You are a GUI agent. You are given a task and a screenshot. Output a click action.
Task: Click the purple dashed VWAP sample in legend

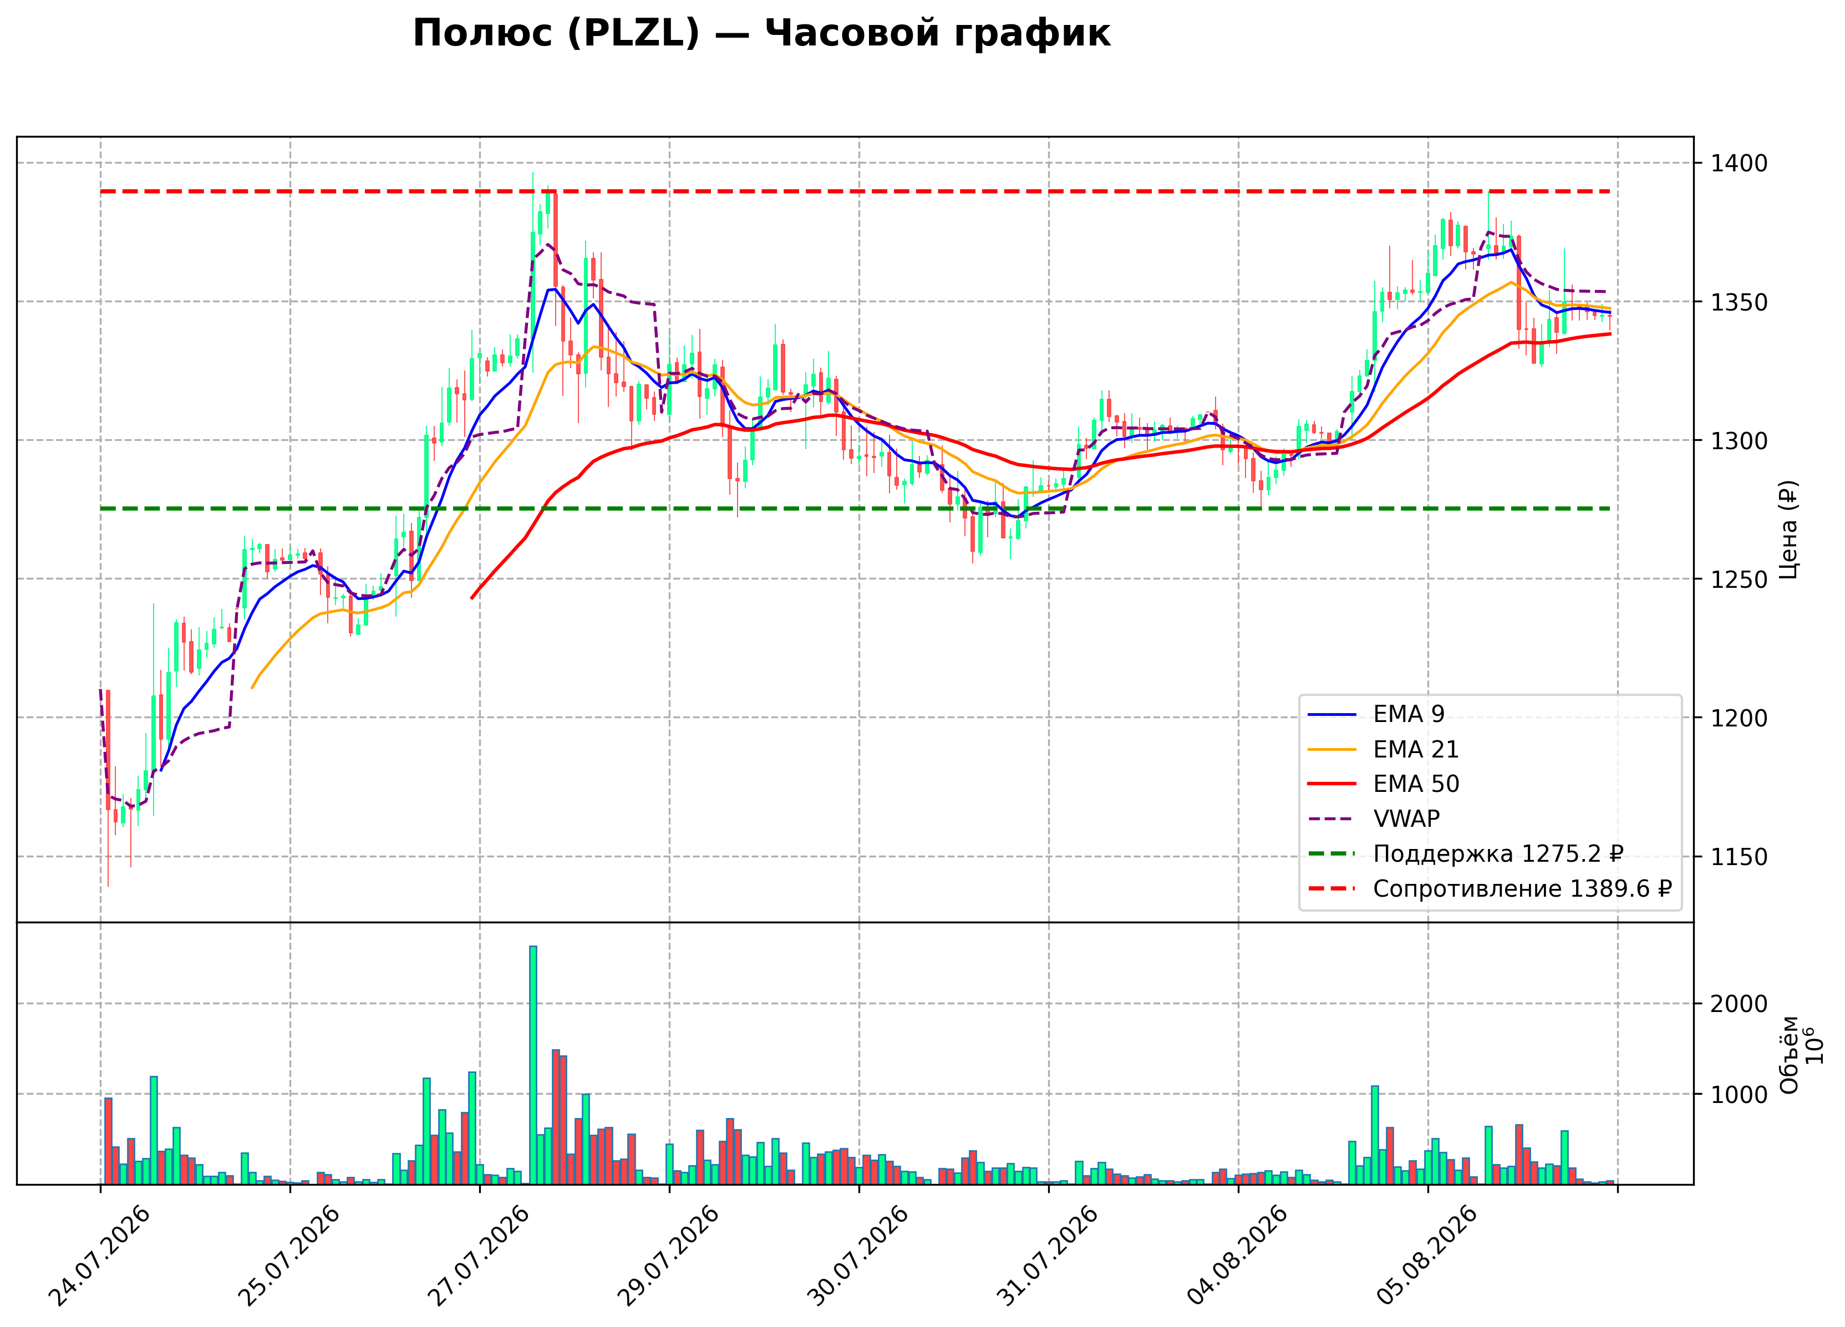pyautogui.click(x=1333, y=819)
